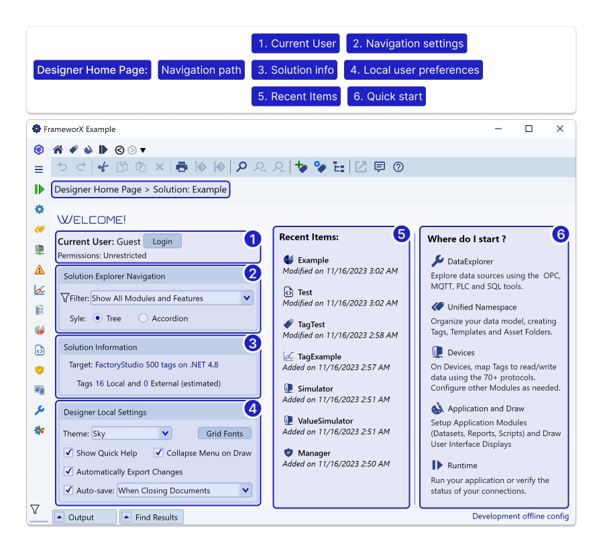Click the Cut scissors icon
Screen dimensions: 603x552
click(x=103, y=167)
